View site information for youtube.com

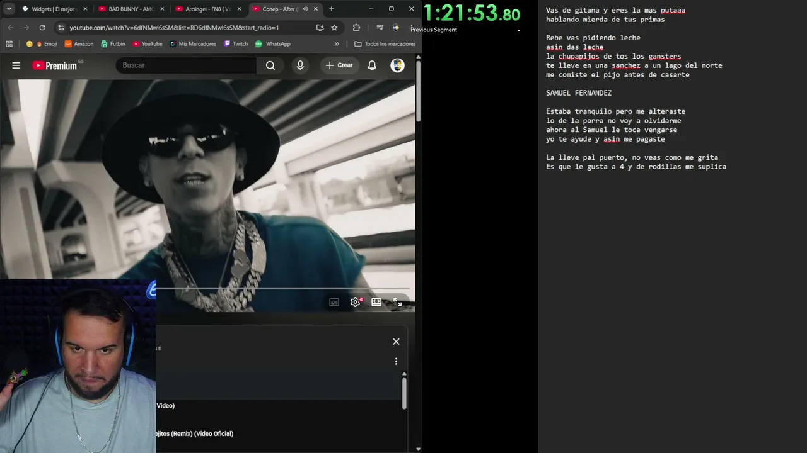61,28
